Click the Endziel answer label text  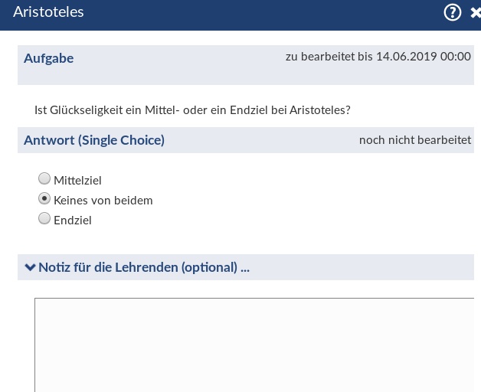(73, 220)
